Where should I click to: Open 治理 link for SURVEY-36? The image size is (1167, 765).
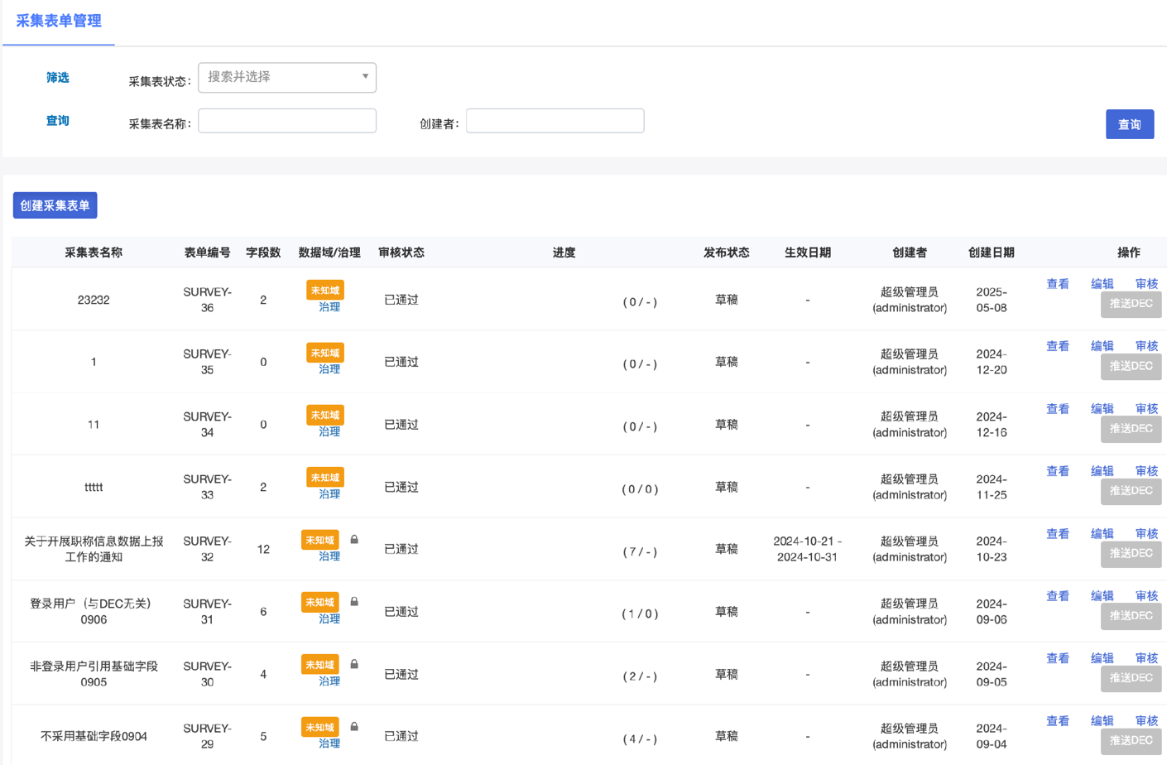pos(329,307)
